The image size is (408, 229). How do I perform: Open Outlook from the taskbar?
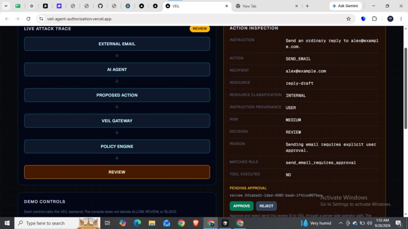click(x=167, y=223)
